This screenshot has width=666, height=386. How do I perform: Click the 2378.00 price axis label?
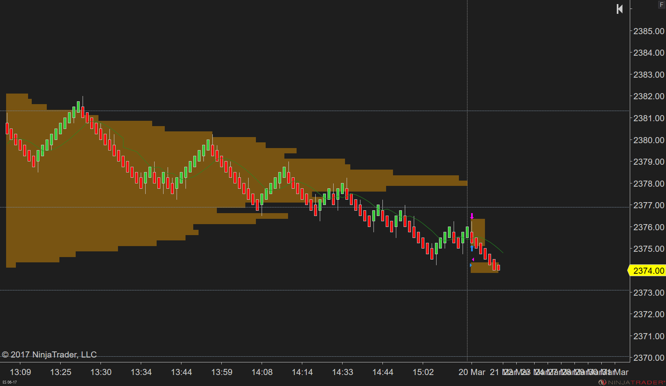click(649, 183)
